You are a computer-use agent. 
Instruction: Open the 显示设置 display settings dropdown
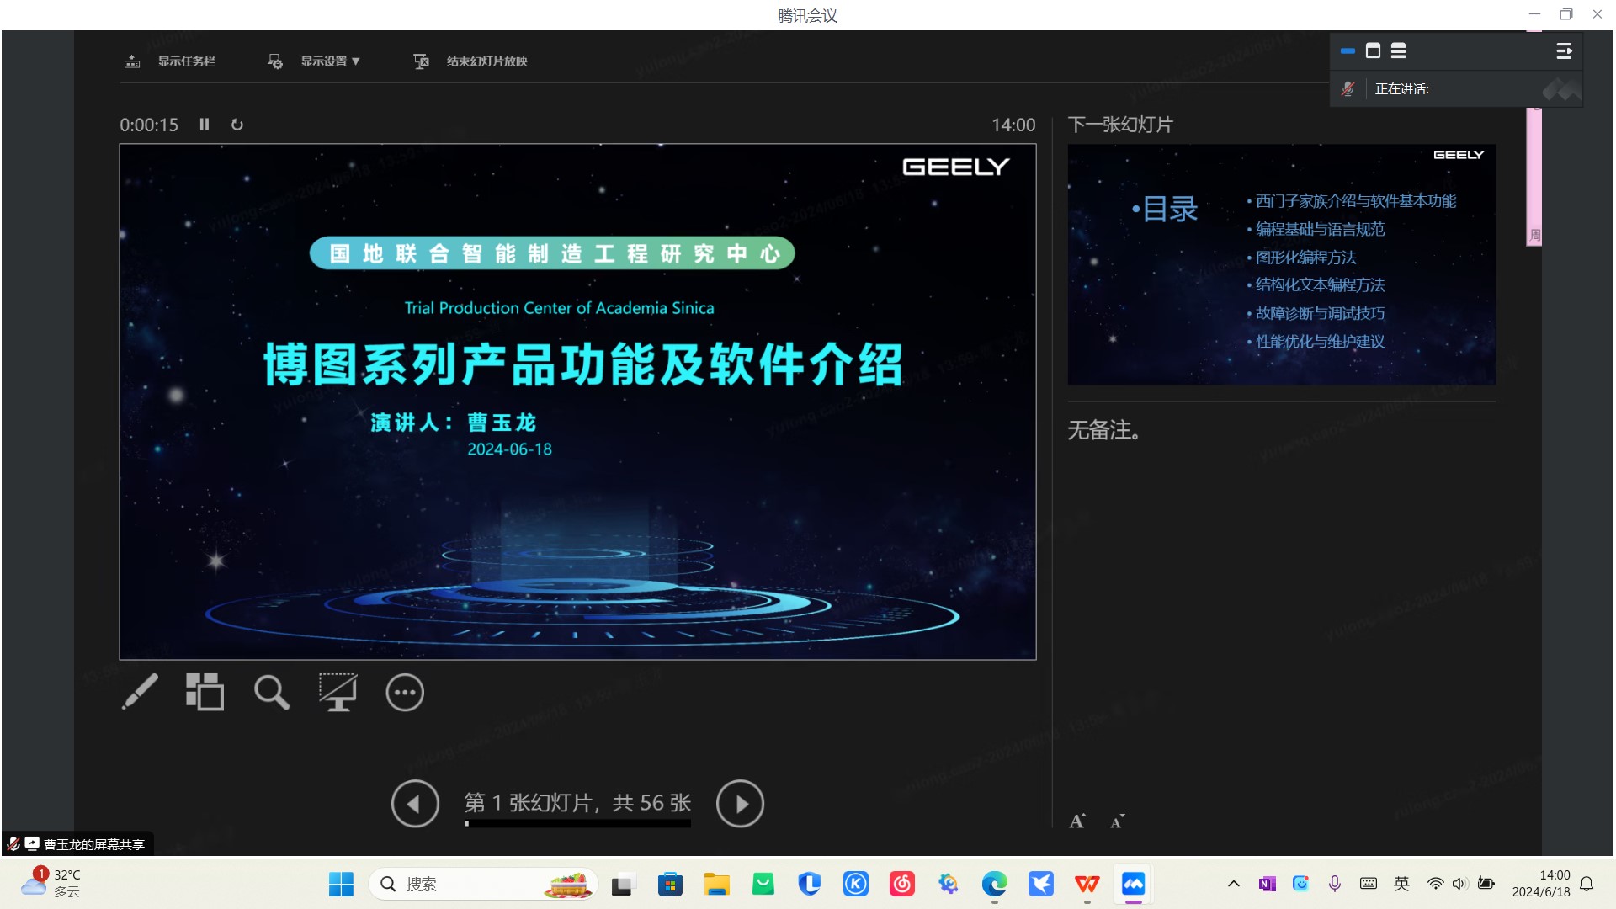pyautogui.click(x=313, y=61)
